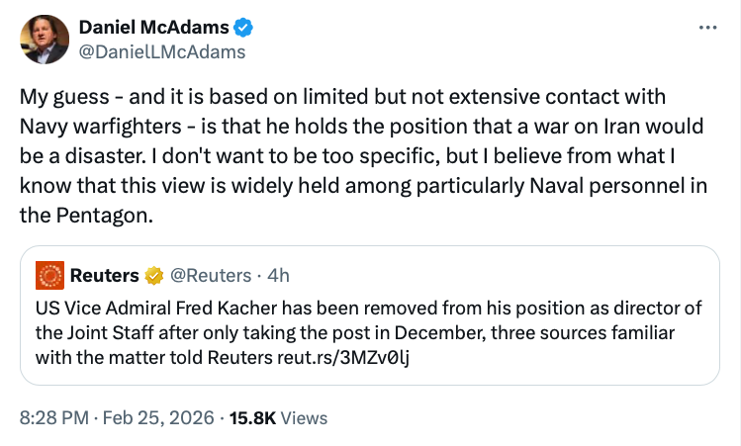Screen dimensions: 741x446
Task: Click empty space right of "4h" in quote card
Action: pos(495,274)
